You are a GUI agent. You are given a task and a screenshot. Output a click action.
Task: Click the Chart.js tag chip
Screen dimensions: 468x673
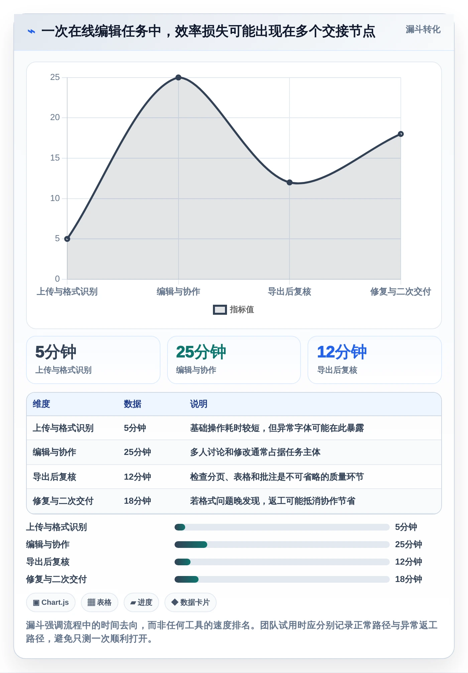51,602
